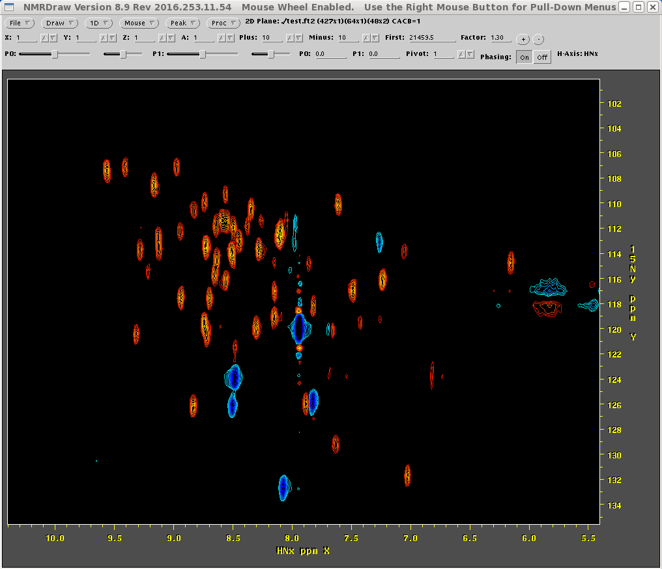Open the Peak menu
Screen dimensions: 662x569
[x=182, y=23]
